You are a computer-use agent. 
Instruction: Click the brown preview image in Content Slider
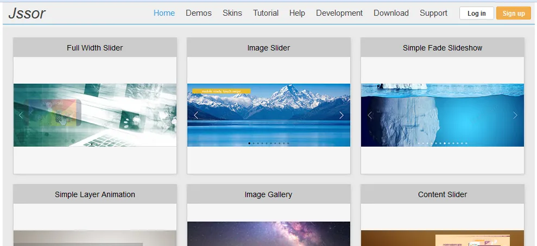pyautogui.click(x=443, y=238)
